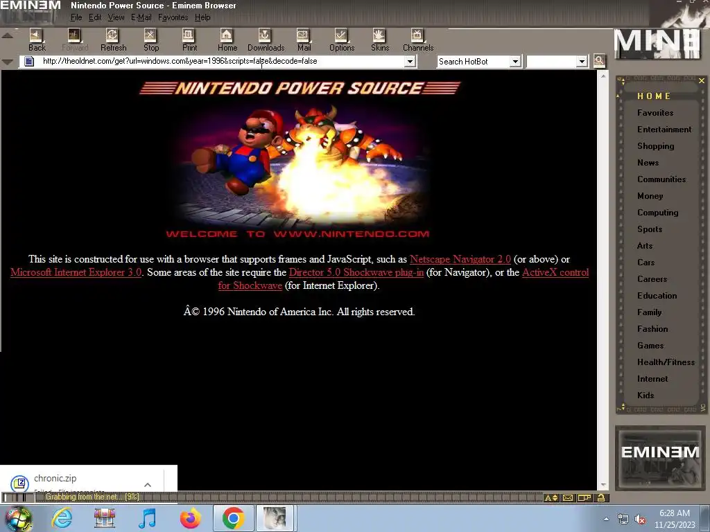Click the down arrow beside the address bar
Viewport: 710px width, 532px height.
click(x=7, y=62)
